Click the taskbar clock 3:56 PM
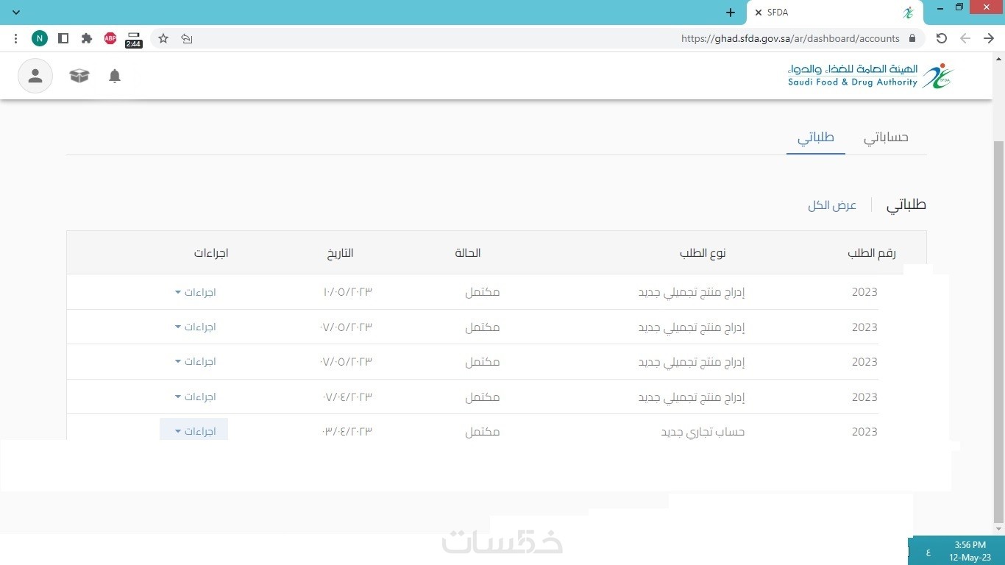This screenshot has width=1005, height=565. pos(970,545)
